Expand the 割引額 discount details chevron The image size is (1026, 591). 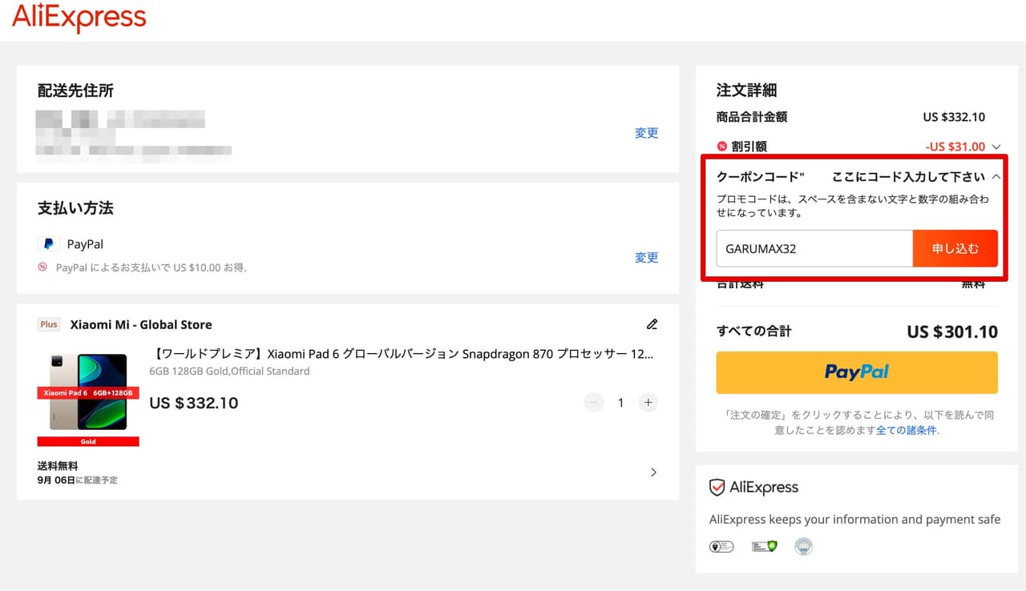click(996, 147)
